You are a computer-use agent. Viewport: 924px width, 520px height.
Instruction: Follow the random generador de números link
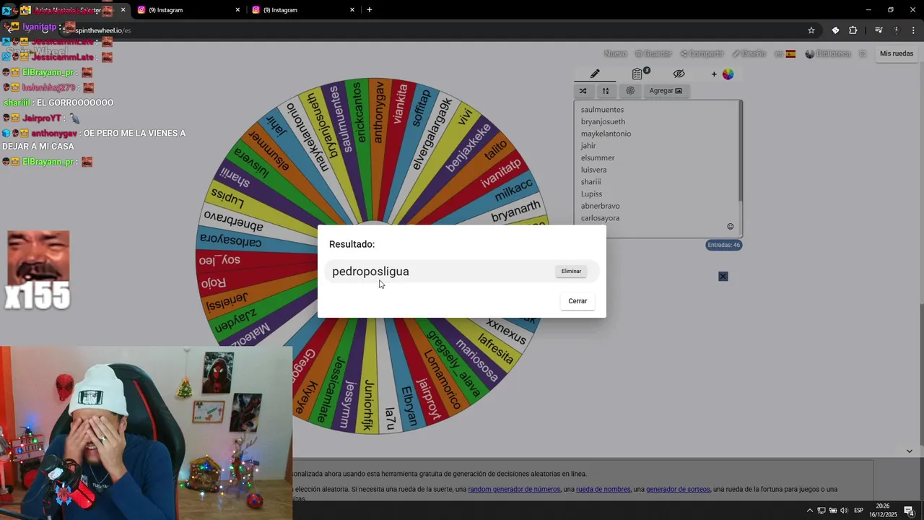tap(514, 490)
